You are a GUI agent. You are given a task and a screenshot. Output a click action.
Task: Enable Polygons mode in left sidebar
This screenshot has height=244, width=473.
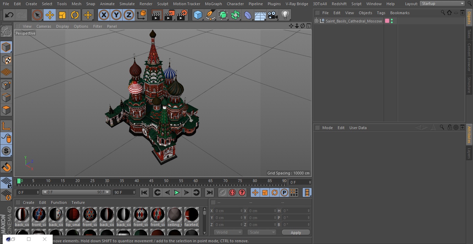pos(6,110)
